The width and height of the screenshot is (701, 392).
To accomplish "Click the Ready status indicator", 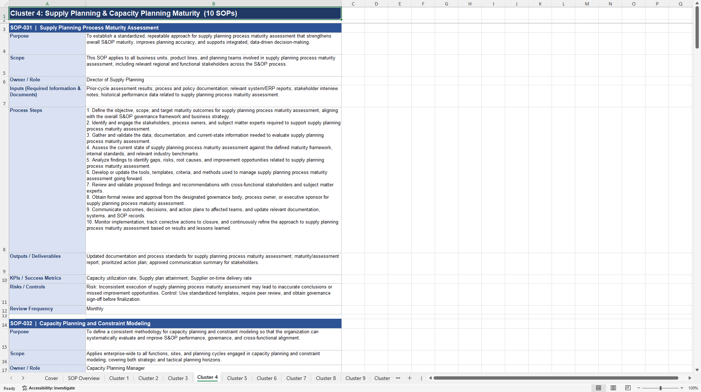I will click(9, 388).
